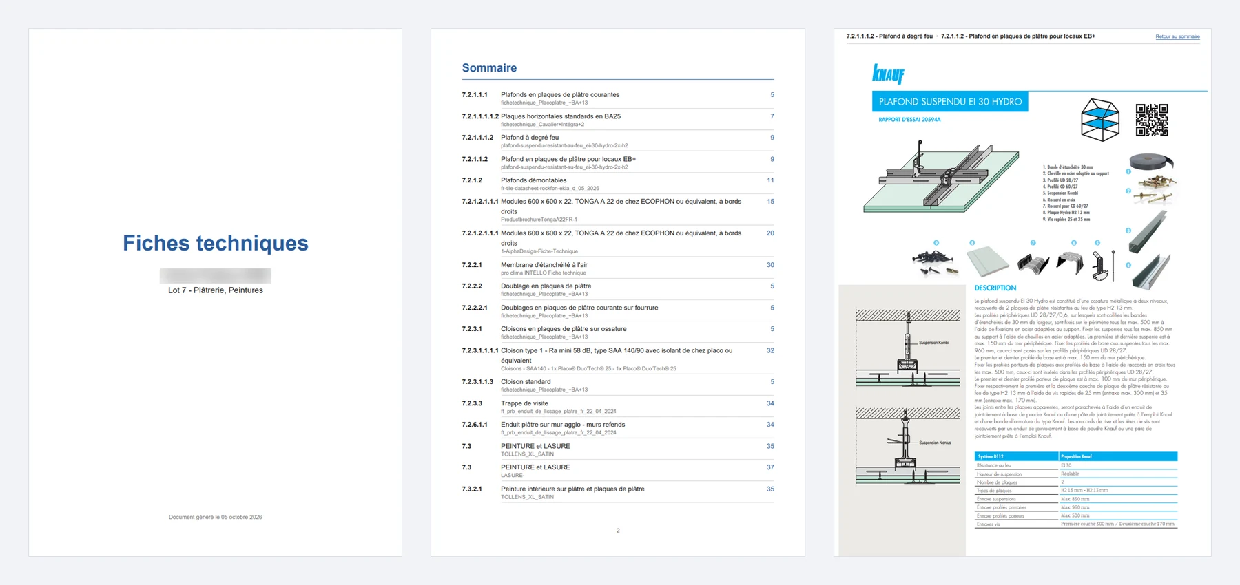Viewport: 1240px width, 585px height.
Task: Click the 'DESCRIPTION' heading on Knauf page
Action: coord(995,288)
